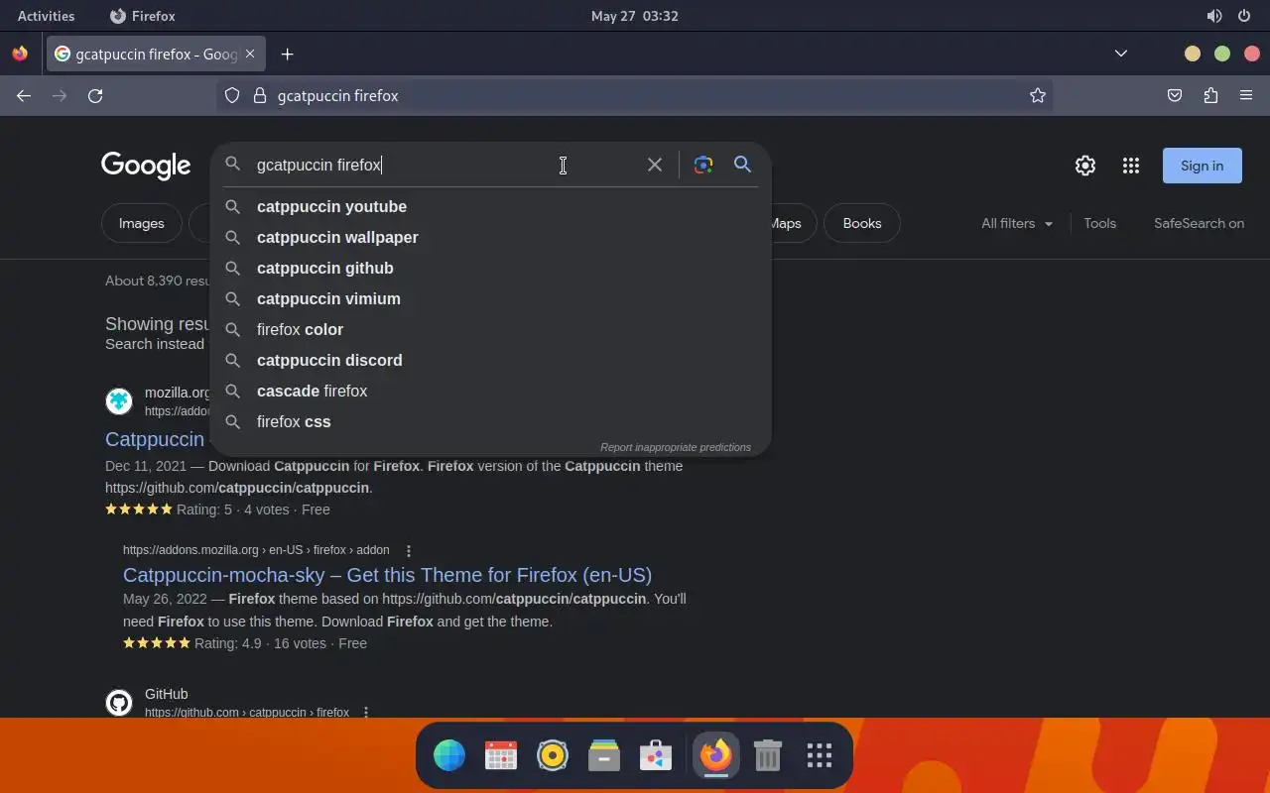This screenshot has width=1270, height=793.
Task: Switch to the Books filter
Action: pyautogui.click(x=861, y=223)
